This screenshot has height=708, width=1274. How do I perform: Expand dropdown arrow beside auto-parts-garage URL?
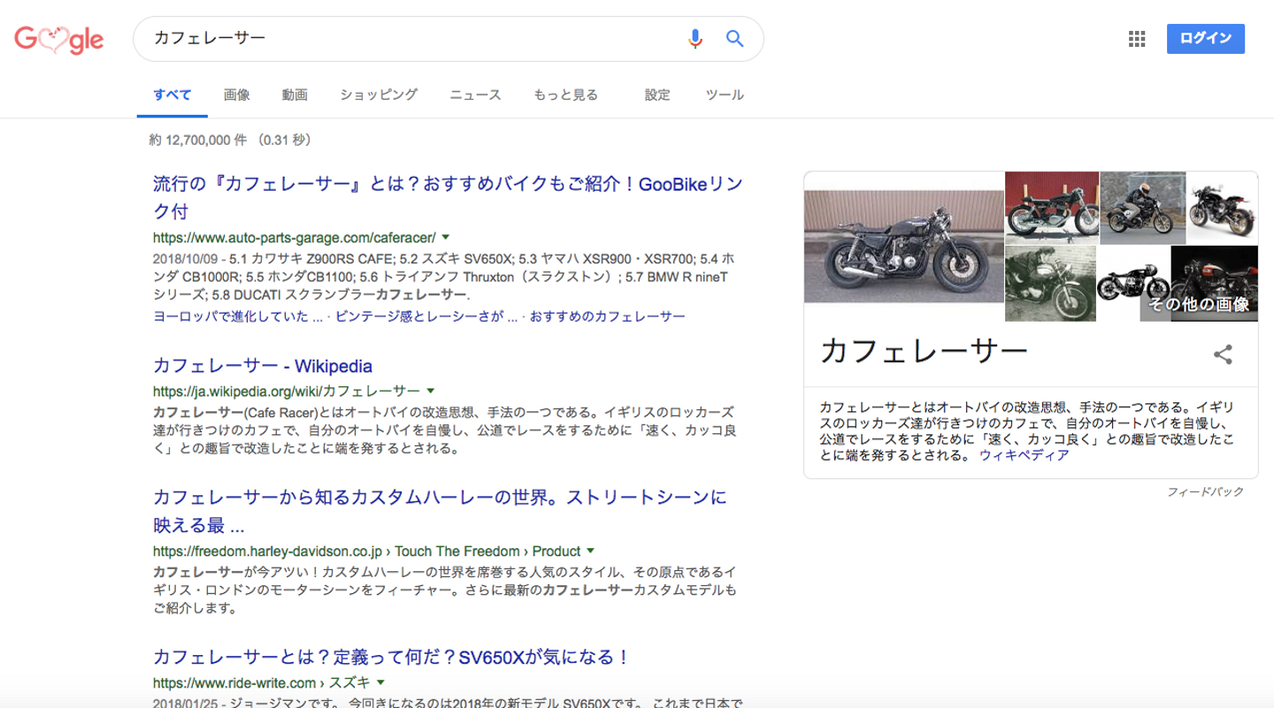(x=446, y=237)
